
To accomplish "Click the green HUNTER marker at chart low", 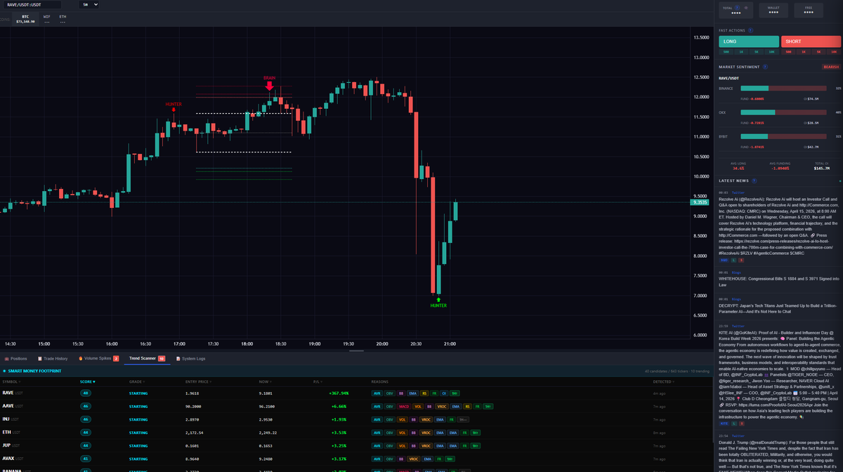I will click(438, 303).
